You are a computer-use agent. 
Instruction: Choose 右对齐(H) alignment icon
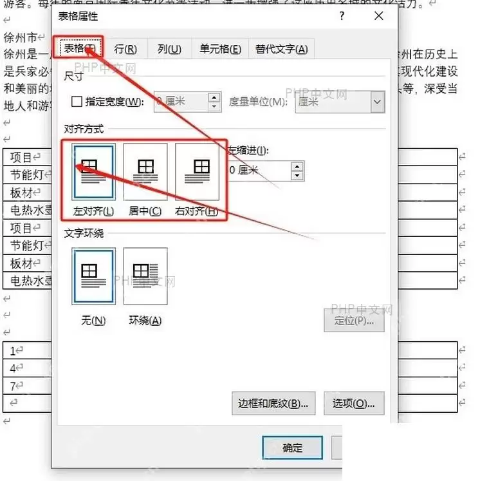point(198,172)
